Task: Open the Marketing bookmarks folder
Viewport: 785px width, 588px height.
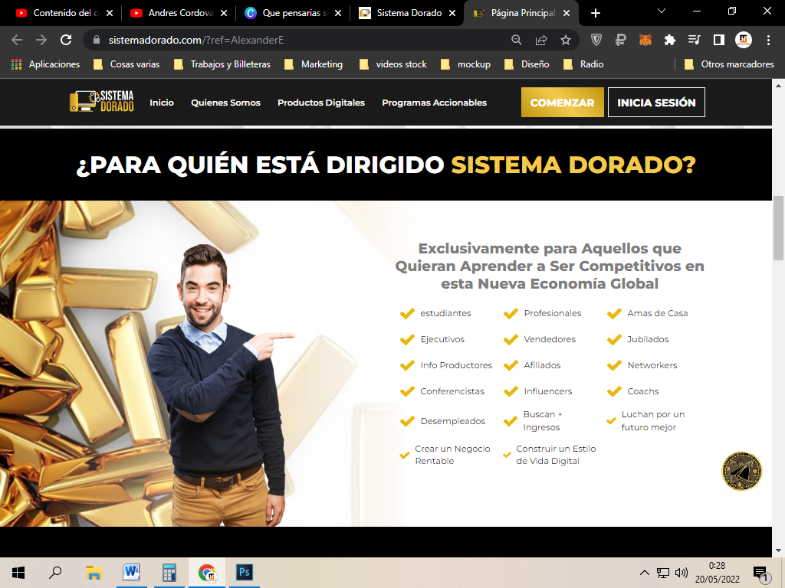Action: (313, 64)
